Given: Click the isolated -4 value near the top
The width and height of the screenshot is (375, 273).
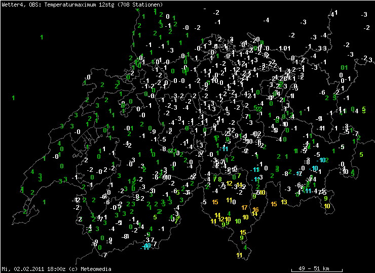Looking at the screenshot, I should click(x=267, y=20).
